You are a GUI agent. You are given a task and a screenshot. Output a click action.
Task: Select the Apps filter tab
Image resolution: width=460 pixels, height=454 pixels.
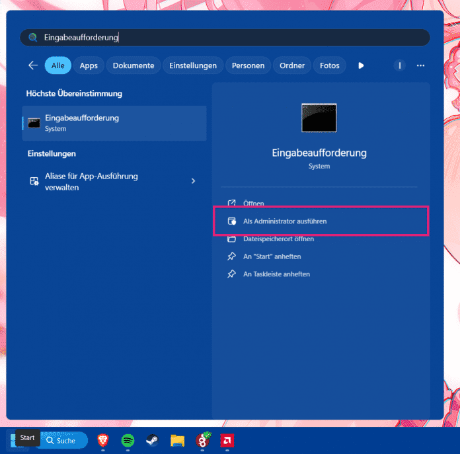coord(89,65)
